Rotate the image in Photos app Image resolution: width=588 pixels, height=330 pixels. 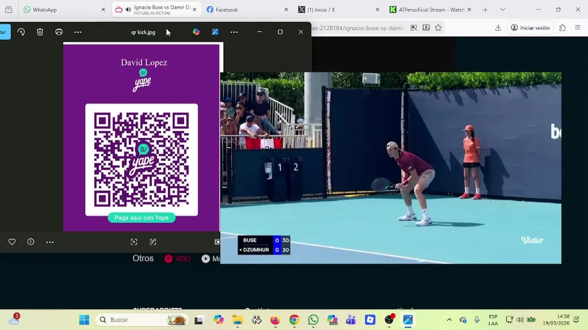(x=21, y=32)
